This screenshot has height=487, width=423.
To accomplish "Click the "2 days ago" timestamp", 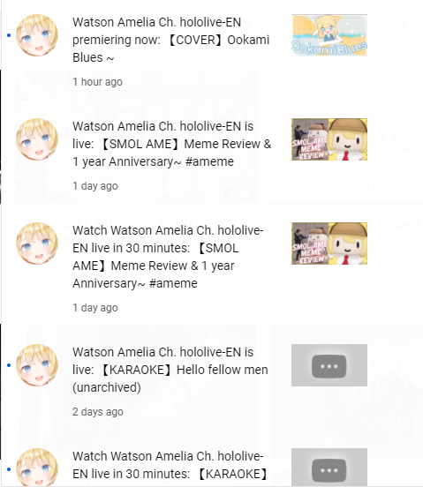I will [x=98, y=411].
